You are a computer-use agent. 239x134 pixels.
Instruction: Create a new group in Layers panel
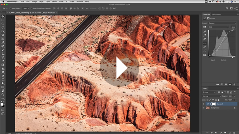click(225, 133)
